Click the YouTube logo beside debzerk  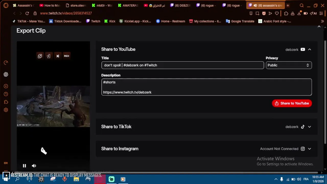click(303, 50)
